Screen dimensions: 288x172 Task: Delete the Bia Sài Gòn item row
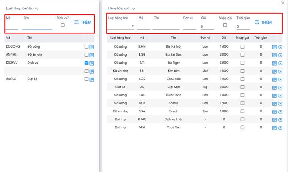tap(280, 55)
